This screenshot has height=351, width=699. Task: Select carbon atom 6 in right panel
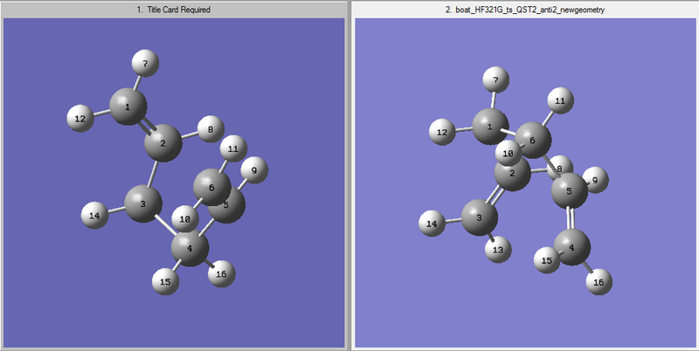tap(534, 140)
